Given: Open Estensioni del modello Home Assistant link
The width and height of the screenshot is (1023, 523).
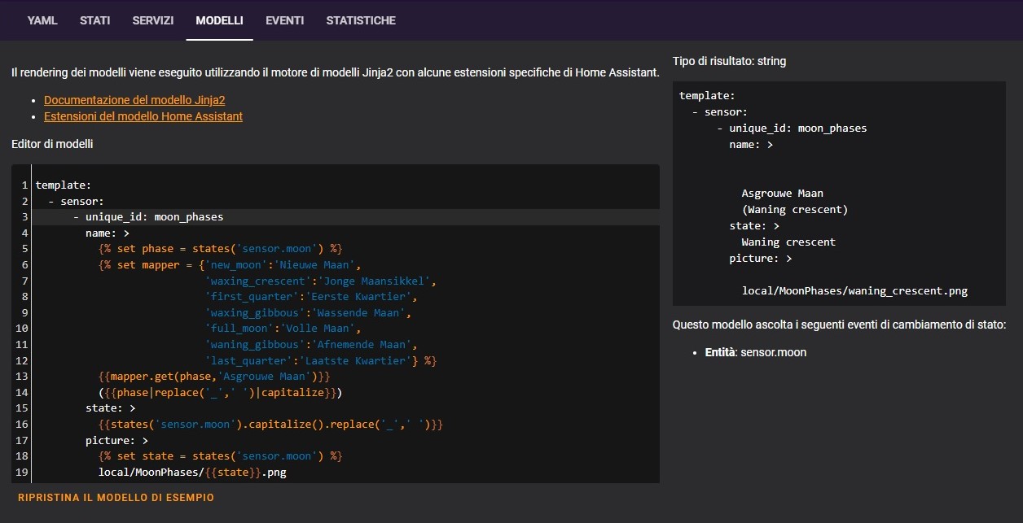Looking at the screenshot, I should 143,116.
